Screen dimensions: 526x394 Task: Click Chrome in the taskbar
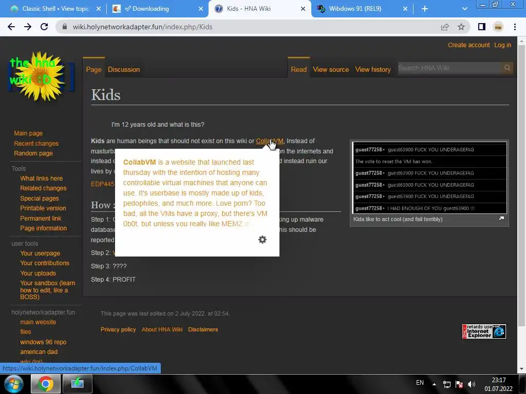46,384
